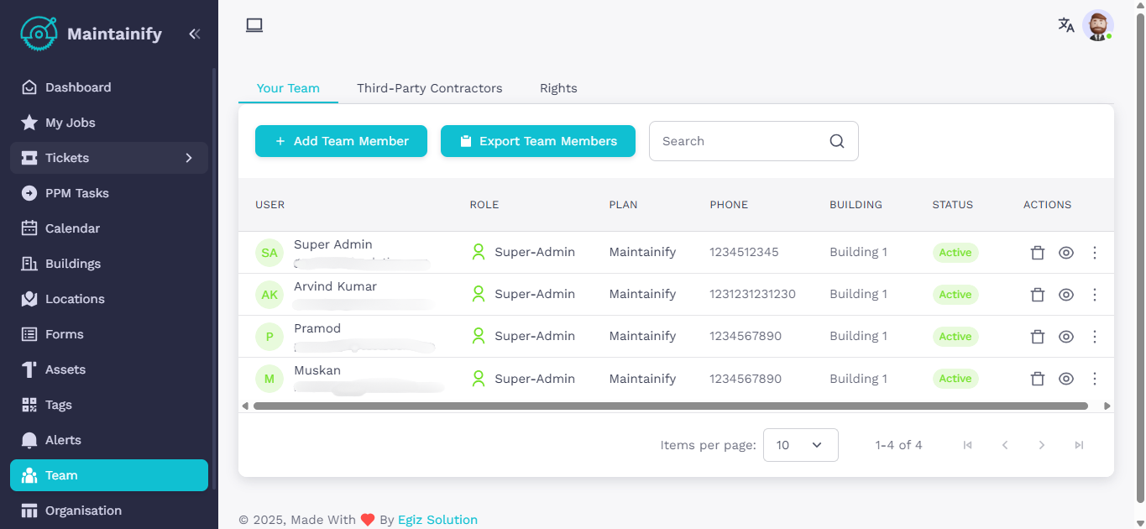Click the search magnifier icon
1146x529 pixels.
pos(836,141)
